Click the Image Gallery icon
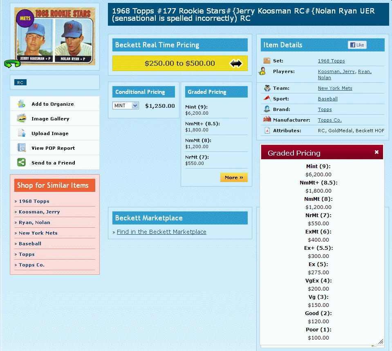 pyautogui.click(x=22, y=118)
